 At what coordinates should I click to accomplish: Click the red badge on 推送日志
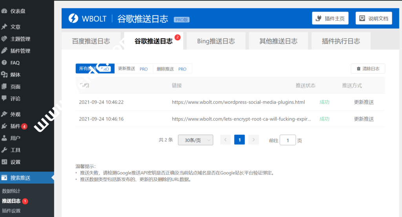click(x=25, y=201)
